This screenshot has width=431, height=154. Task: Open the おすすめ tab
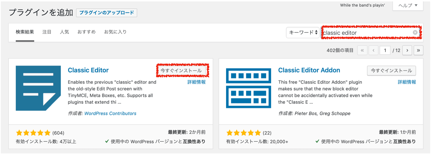click(x=86, y=32)
